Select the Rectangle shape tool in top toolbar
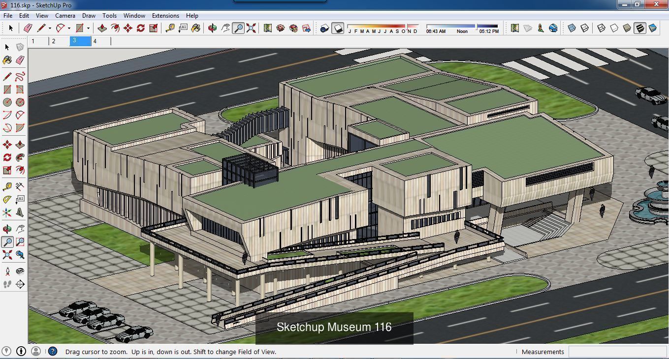The width and height of the screenshot is (669, 359). [79, 28]
